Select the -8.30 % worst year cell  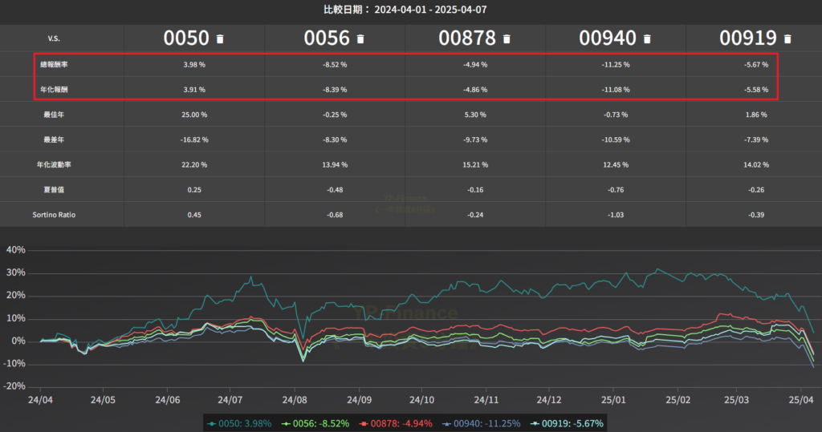coord(335,139)
